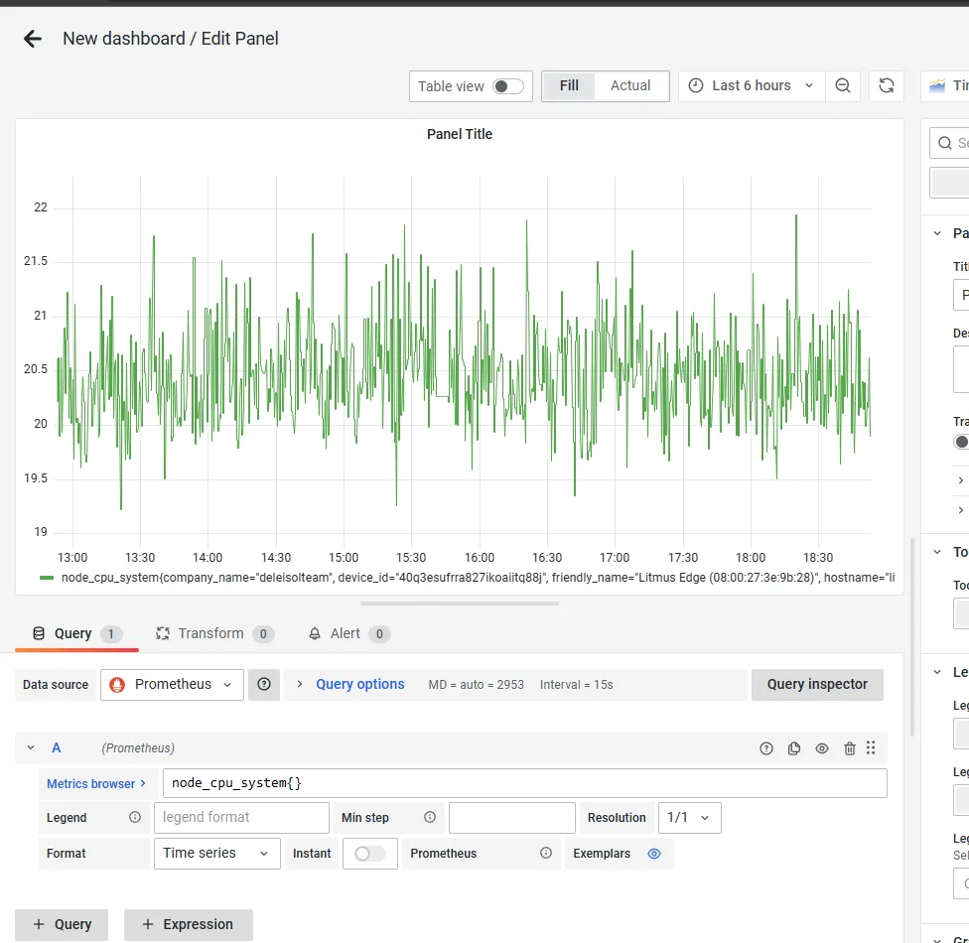Click the node_cpu_system legend series label
Screen dimensions: 969x943
point(478,578)
